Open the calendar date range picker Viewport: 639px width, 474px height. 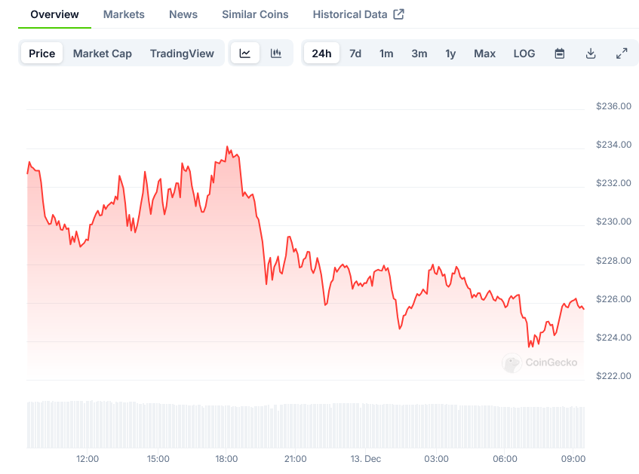(x=560, y=54)
